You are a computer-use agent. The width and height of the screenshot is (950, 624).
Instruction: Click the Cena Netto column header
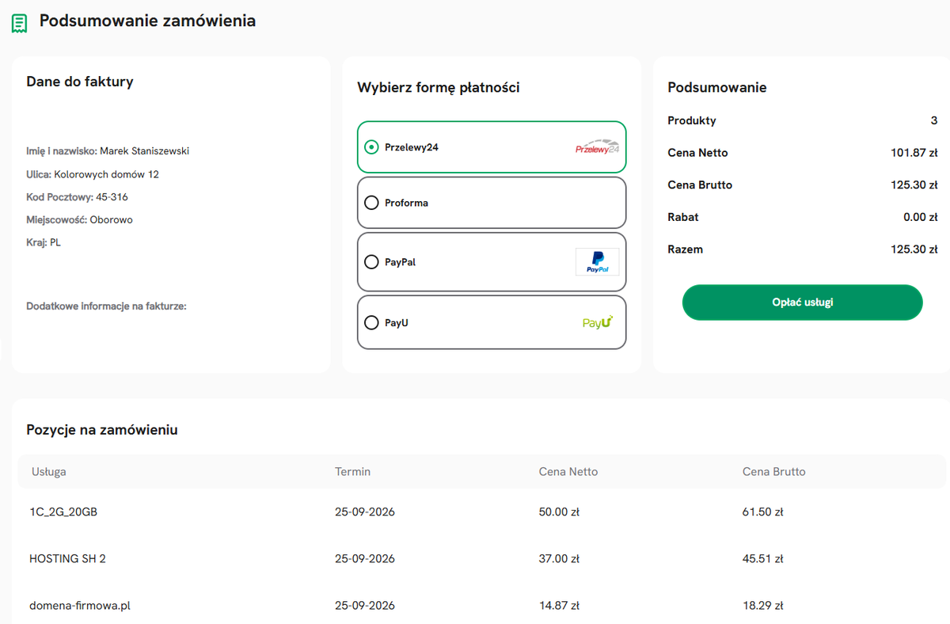pos(568,472)
